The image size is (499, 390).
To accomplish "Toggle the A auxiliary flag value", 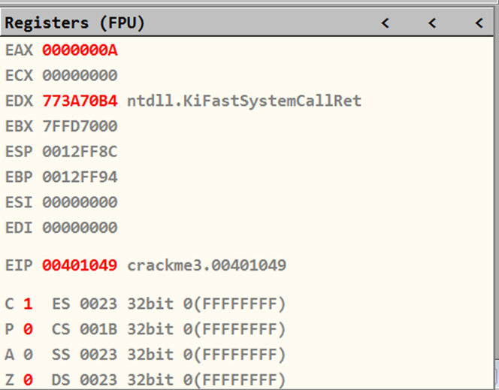I will (x=28, y=355).
